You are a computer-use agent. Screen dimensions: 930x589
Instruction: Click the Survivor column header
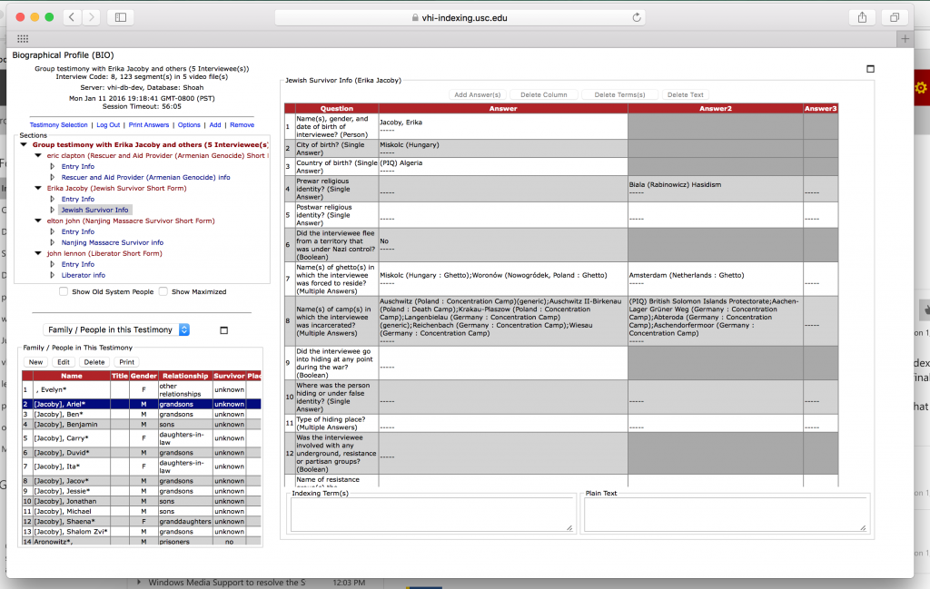pyautogui.click(x=229, y=376)
